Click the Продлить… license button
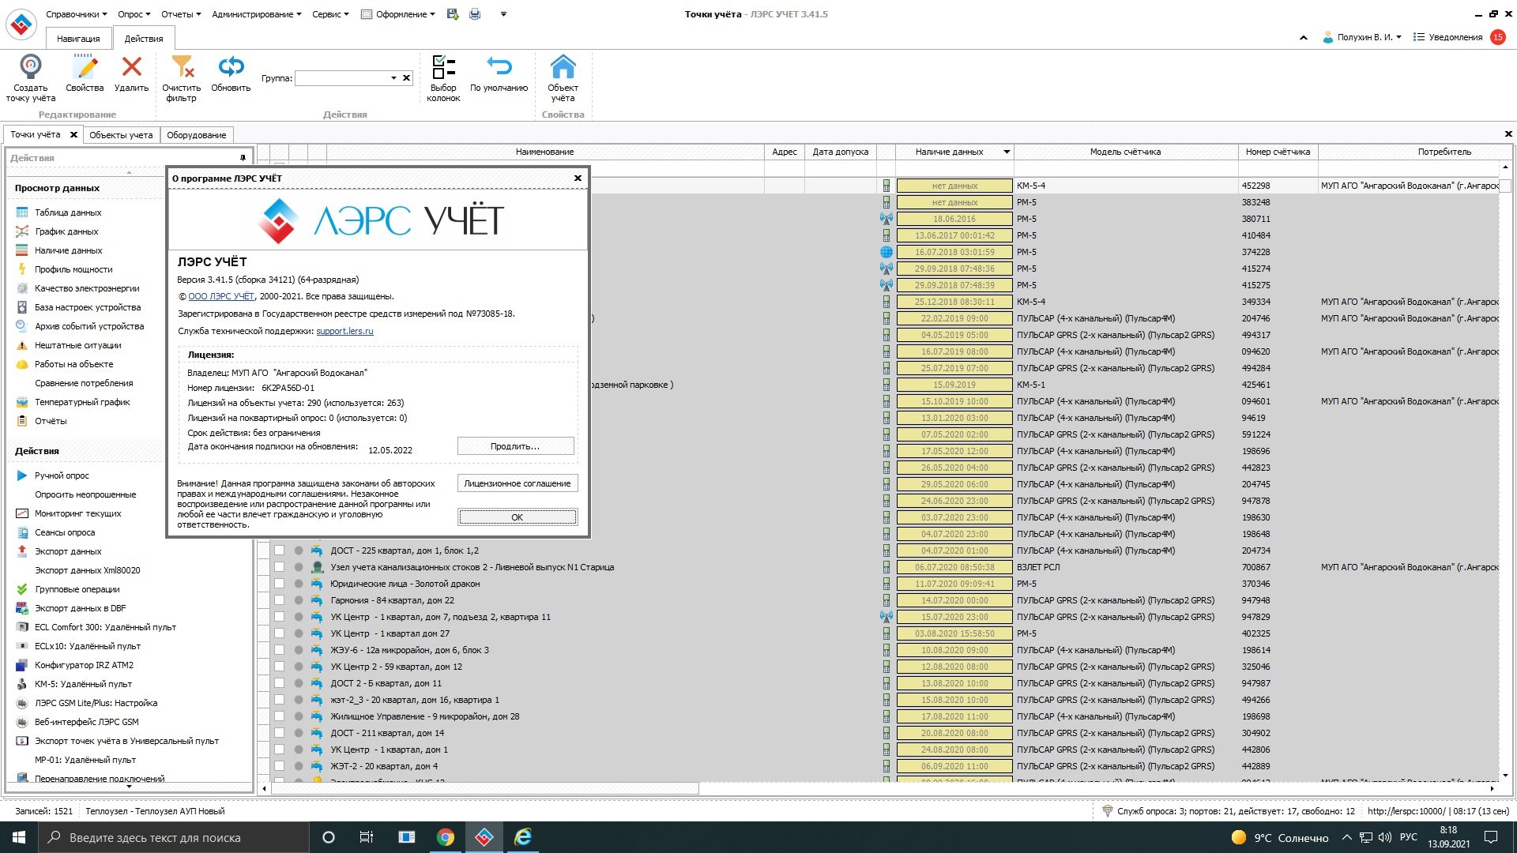The image size is (1517, 853). pos(515,446)
